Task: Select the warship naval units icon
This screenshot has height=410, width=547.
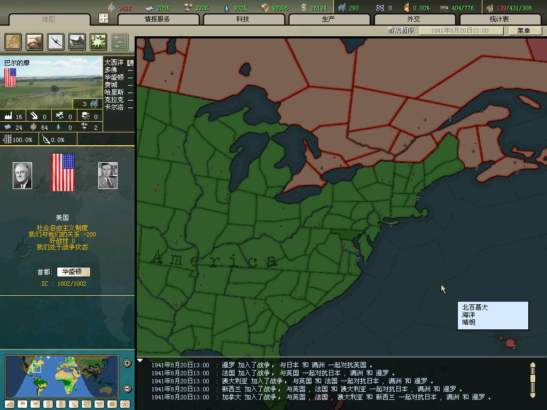Action: (77, 42)
